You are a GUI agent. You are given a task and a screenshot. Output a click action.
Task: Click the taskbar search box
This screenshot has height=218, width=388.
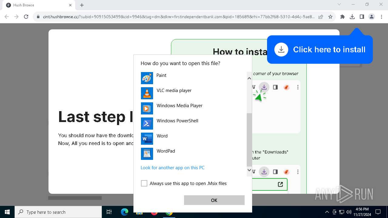pyautogui.click(x=58, y=212)
